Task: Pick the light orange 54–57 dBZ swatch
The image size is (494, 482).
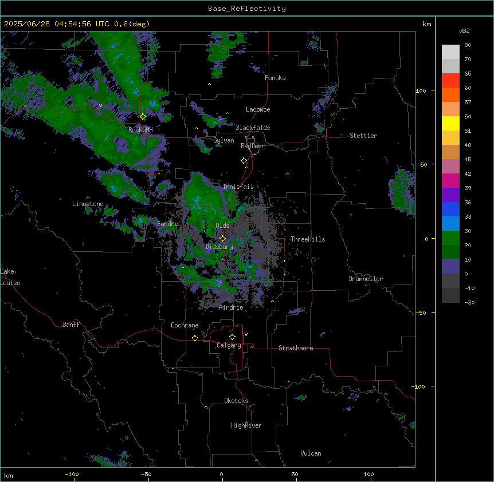Action: 450,109
